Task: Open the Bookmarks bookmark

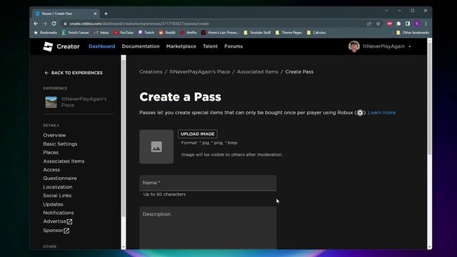Action: (x=46, y=33)
